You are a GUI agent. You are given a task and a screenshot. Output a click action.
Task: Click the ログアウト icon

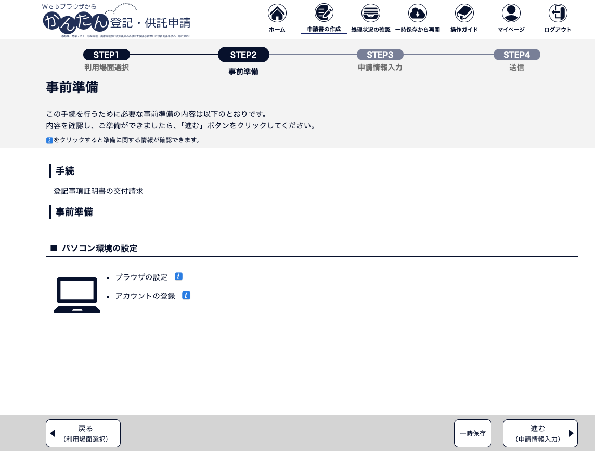click(558, 14)
